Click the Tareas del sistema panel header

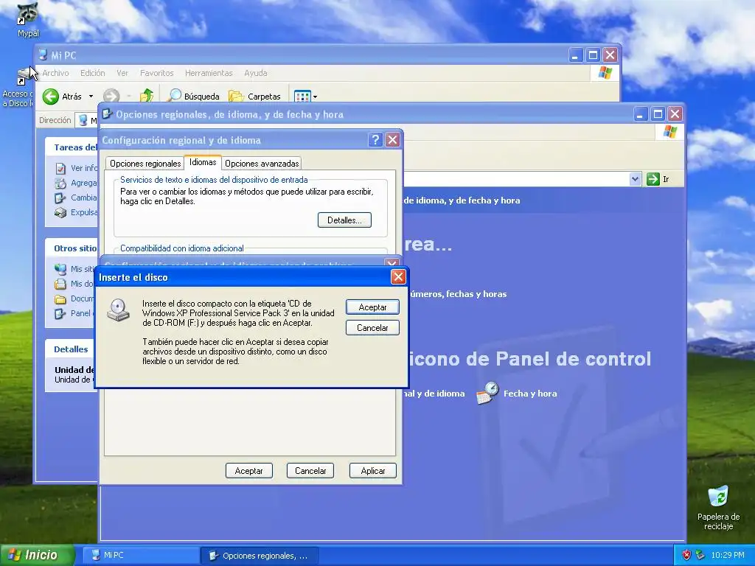click(72, 147)
